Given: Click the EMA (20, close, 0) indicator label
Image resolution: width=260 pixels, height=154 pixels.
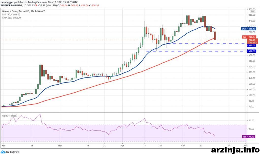Looking at the screenshot, I should [x=12, y=18].
